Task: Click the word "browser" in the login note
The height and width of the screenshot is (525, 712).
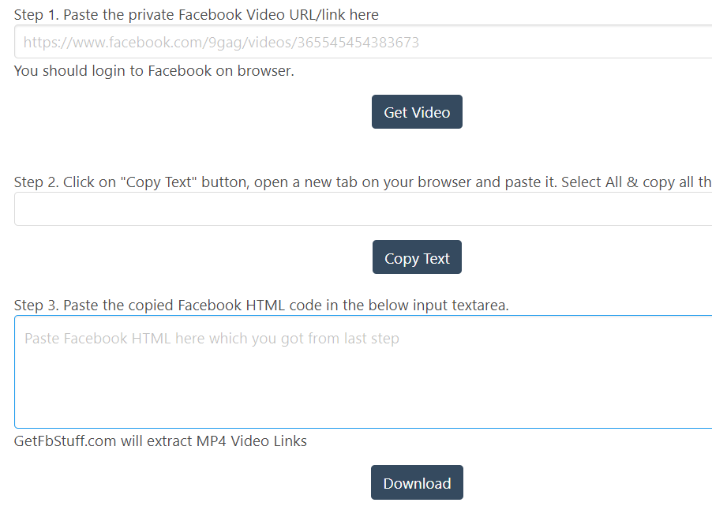Action: [x=265, y=71]
